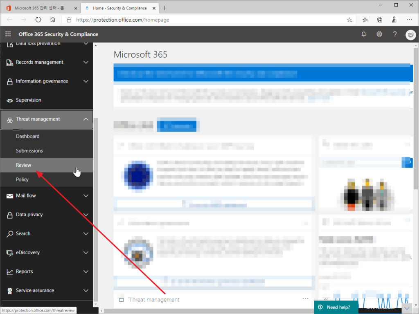Click the Need help? button
Viewport: 419px width, 314px height.
(x=336, y=307)
